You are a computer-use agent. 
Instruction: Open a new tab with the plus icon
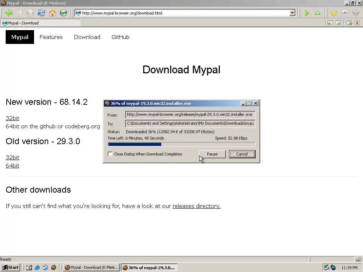click(x=349, y=23)
